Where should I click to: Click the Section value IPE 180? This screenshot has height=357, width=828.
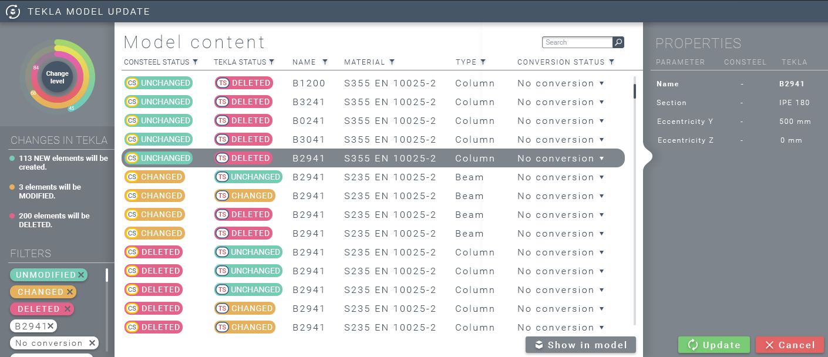click(x=795, y=103)
